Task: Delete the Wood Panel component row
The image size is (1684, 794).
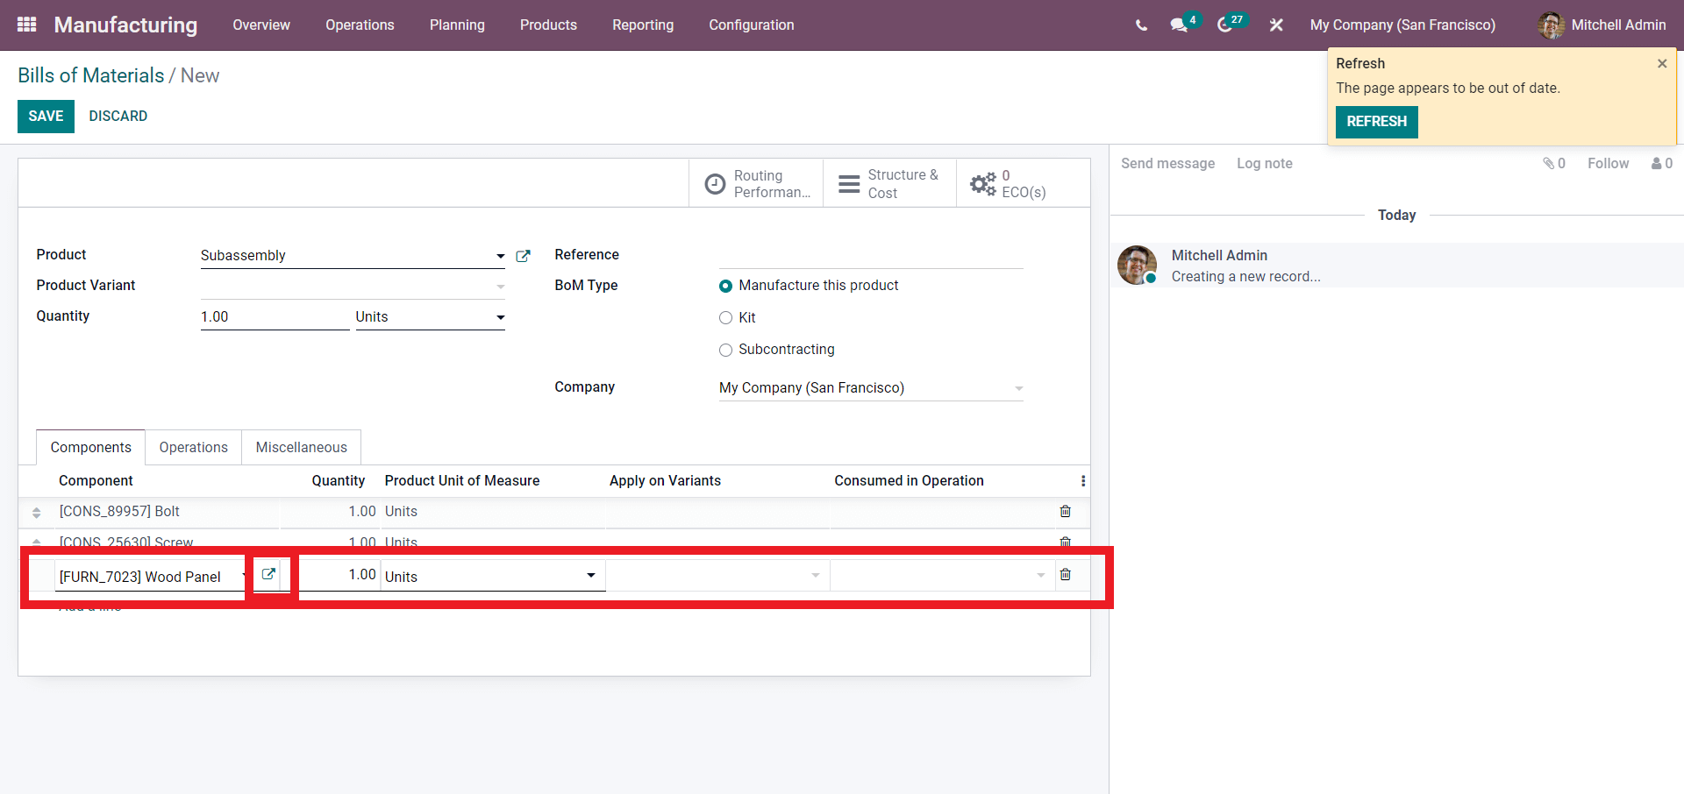Action: click(1065, 574)
